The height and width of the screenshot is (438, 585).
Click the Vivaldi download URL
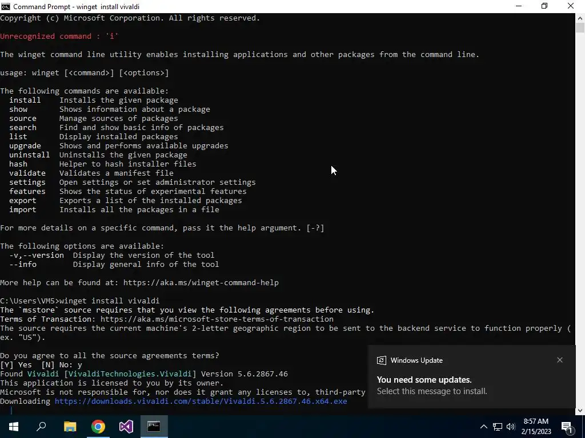(x=201, y=401)
